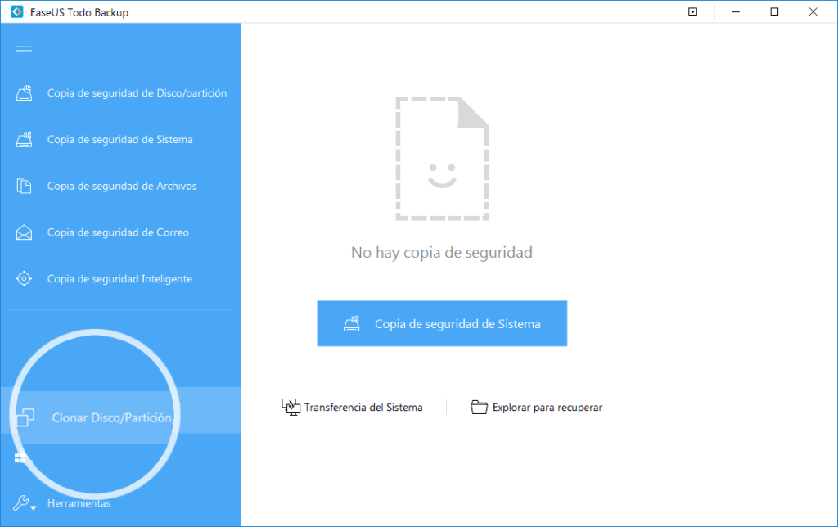838x527 pixels.
Task: Open the title bar dropdown menu button
Action: 693,12
